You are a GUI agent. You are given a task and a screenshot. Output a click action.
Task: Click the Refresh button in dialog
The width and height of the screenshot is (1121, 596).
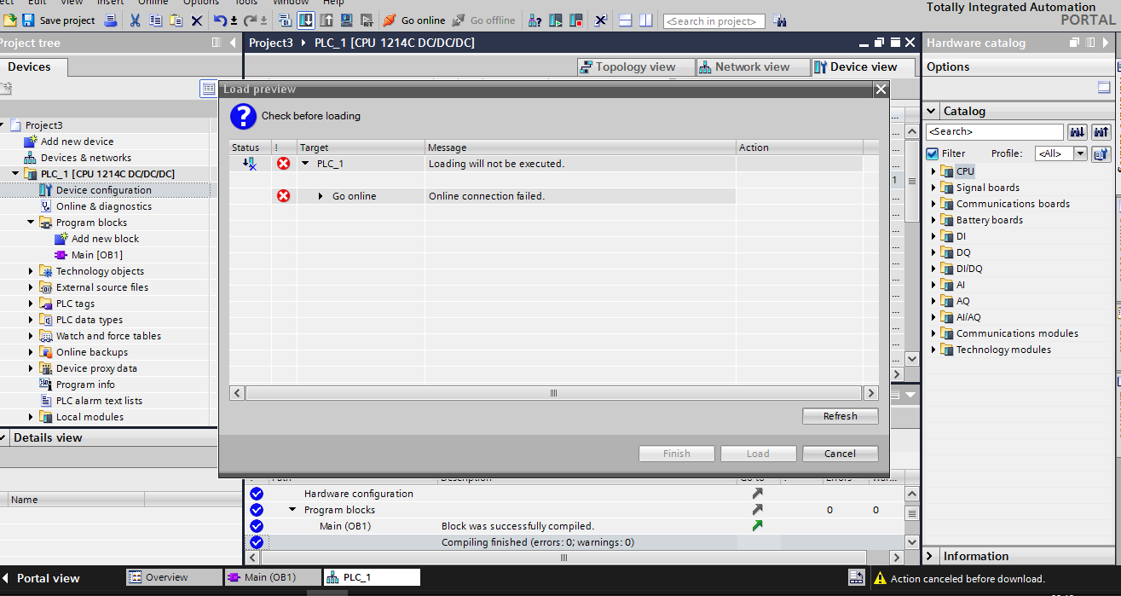pyautogui.click(x=840, y=416)
